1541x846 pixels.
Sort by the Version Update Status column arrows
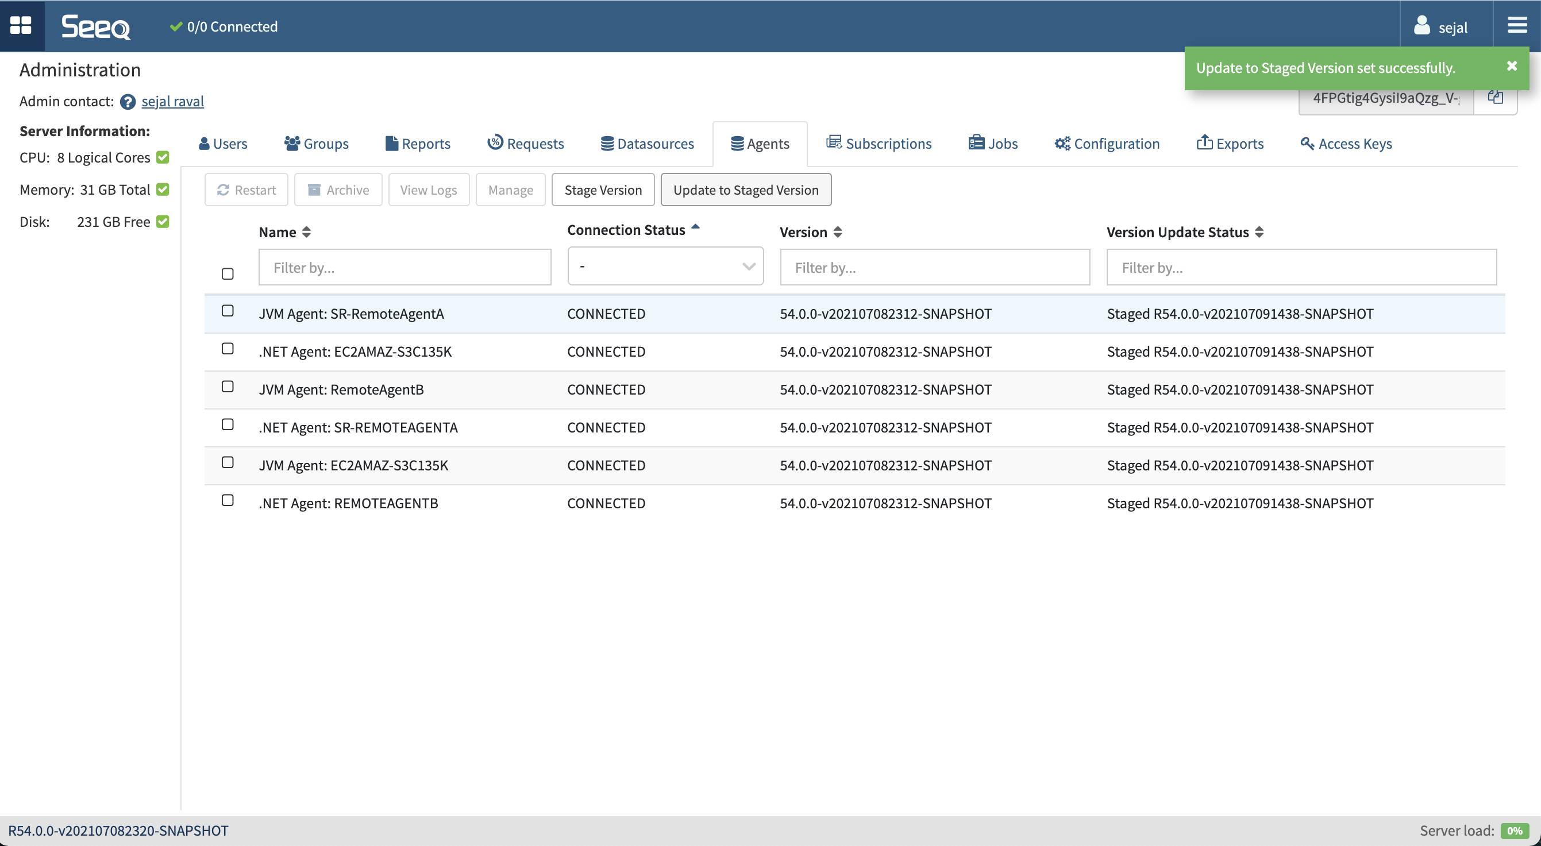[x=1259, y=233]
